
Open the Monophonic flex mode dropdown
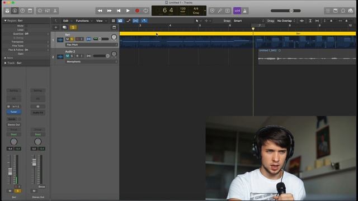click(92, 61)
